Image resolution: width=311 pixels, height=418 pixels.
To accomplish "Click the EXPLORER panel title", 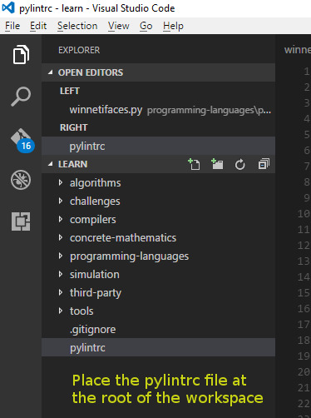I will pos(79,50).
